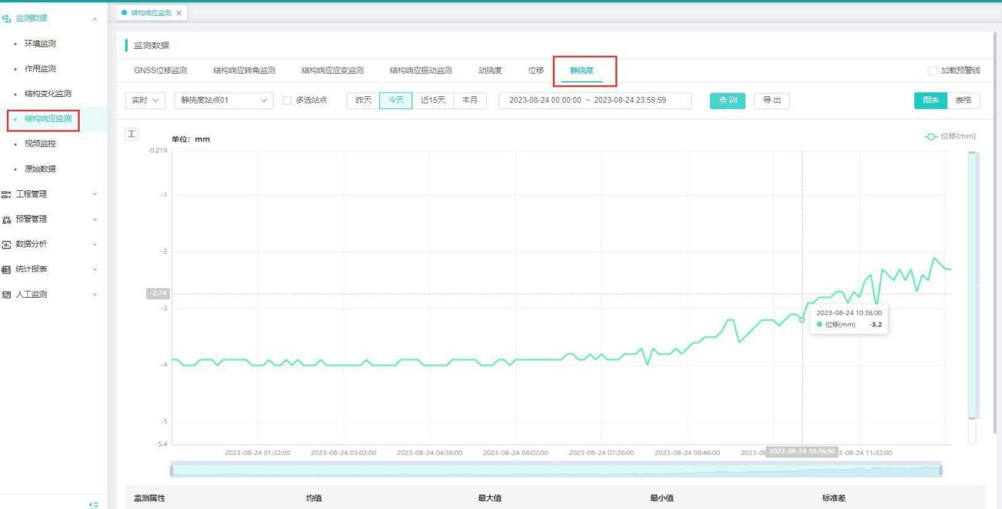Switch to the GNSS位移监测 tab
Image resolution: width=1002 pixels, height=509 pixels.
coord(160,71)
